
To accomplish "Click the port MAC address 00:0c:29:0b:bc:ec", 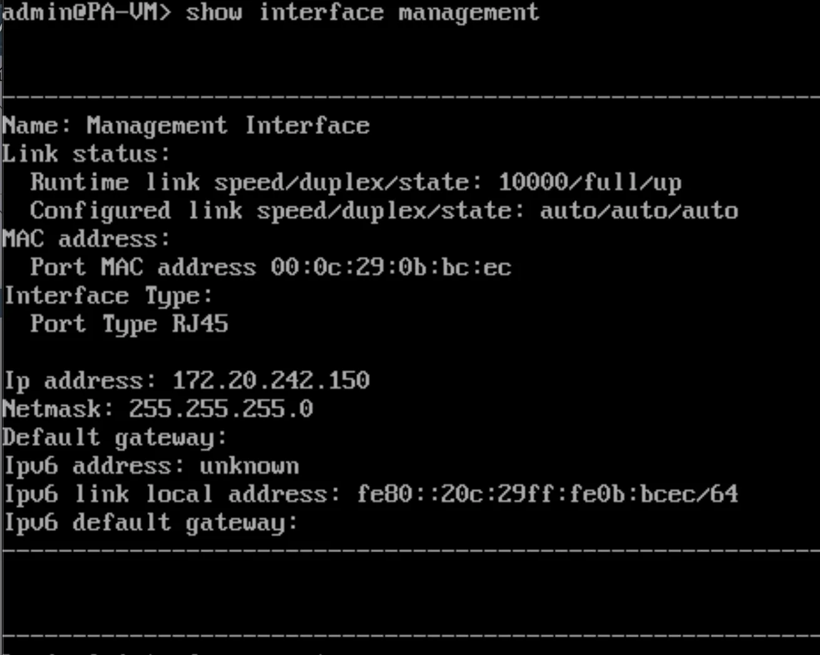I will point(391,267).
